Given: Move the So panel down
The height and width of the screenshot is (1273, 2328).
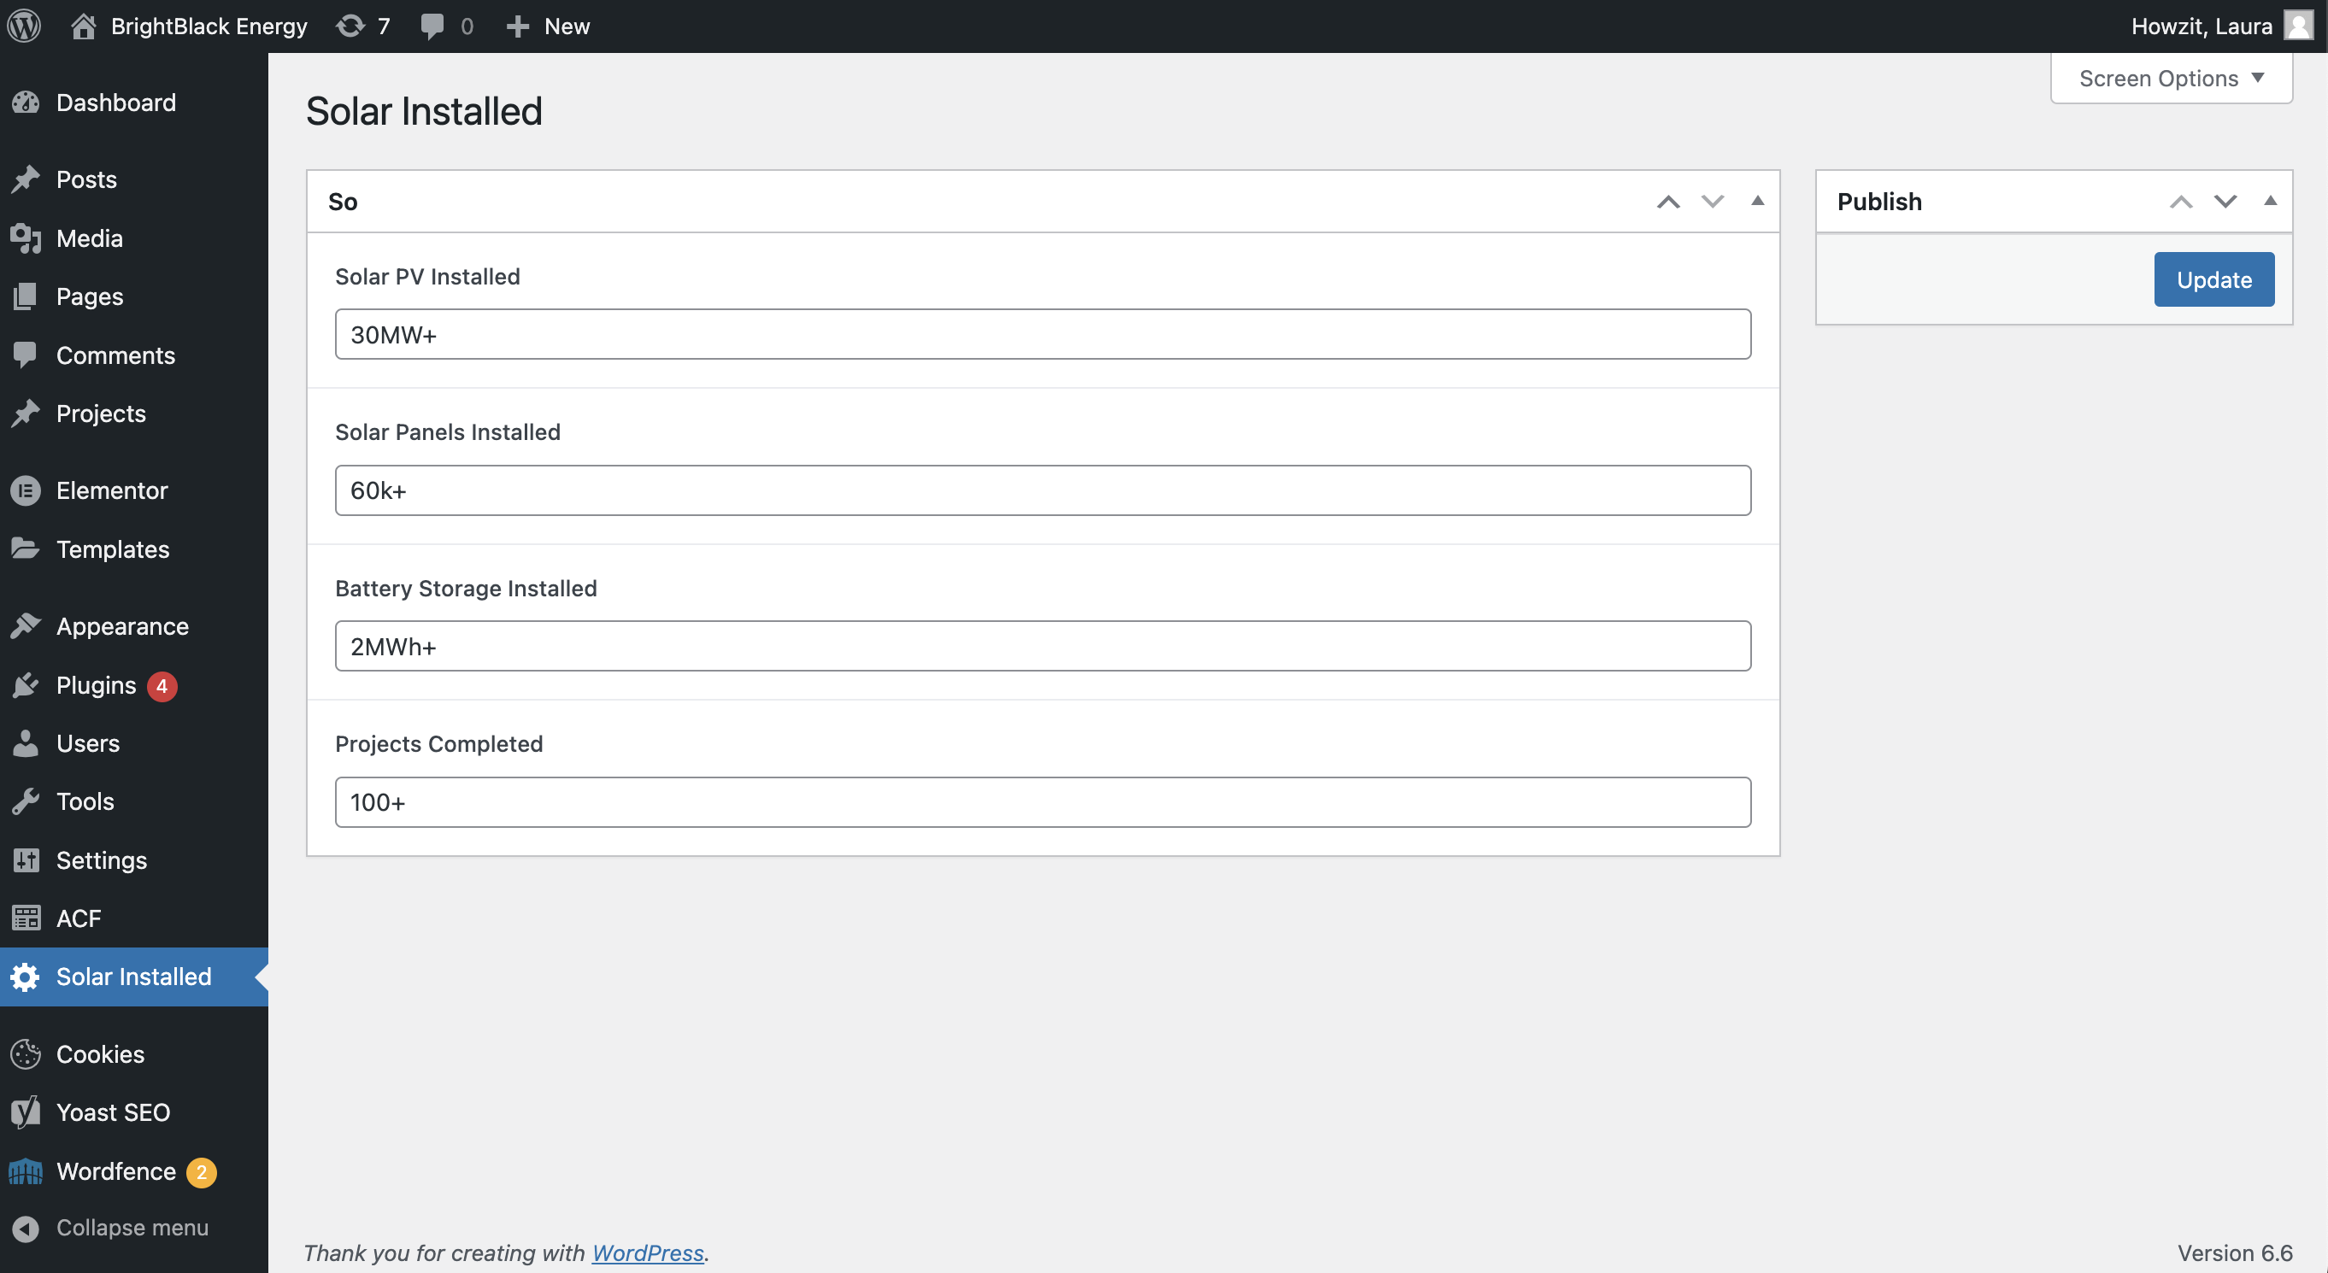Looking at the screenshot, I should pos(1712,201).
